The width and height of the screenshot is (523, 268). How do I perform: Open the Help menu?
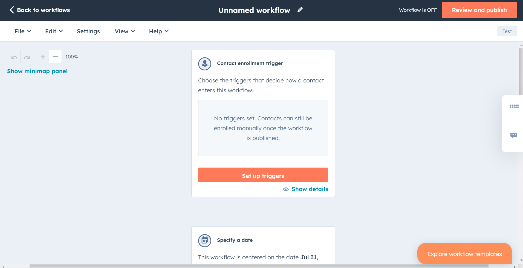159,31
